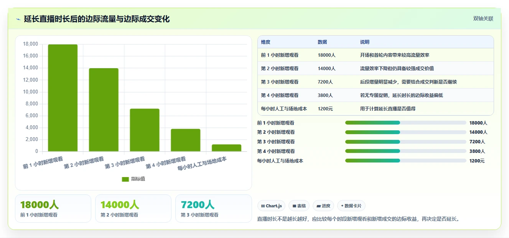Open the 14000人 stat card
The image size is (509, 238).
tap(133, 208)
